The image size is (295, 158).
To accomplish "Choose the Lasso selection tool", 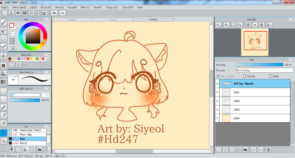I will (3, 99).
